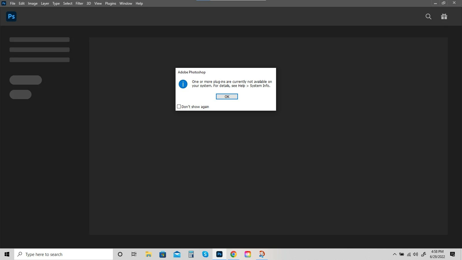Open network Wi-Fi tray icon
Image resolution: width=462 pixels, height=260 pixels.
pos(409,254)
